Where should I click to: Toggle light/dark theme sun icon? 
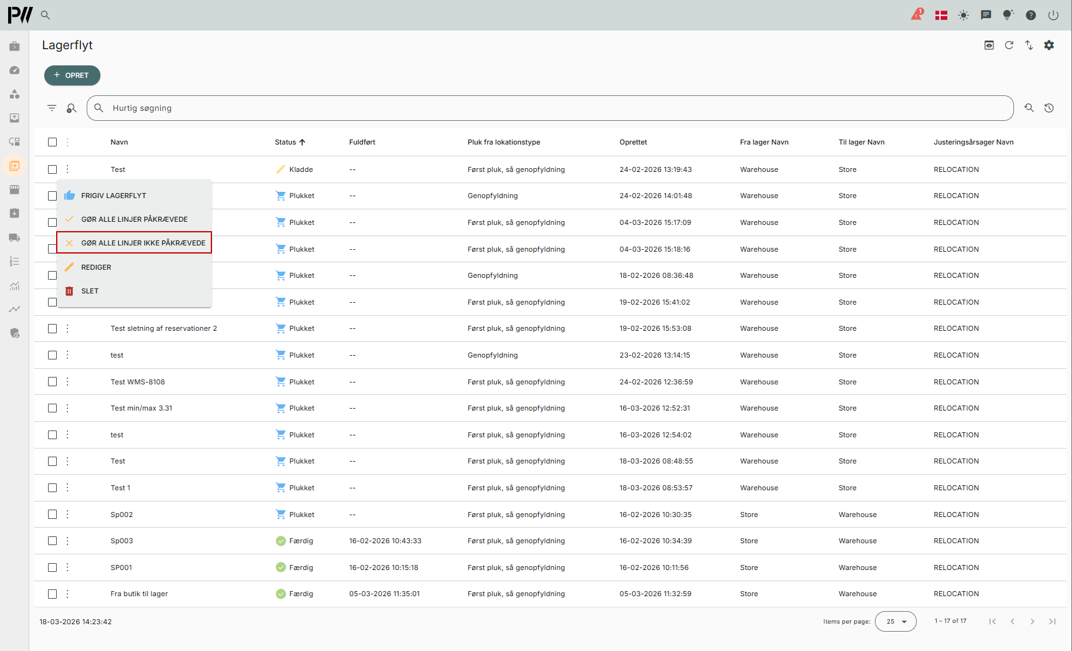[963, 15]
